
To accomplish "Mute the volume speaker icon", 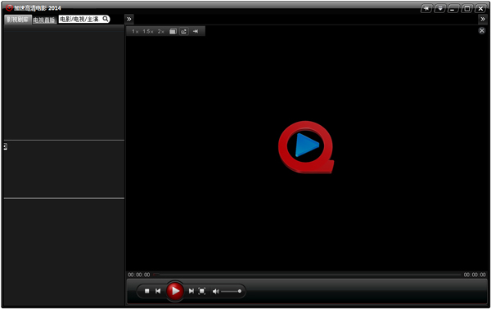I will coord(216,292).
